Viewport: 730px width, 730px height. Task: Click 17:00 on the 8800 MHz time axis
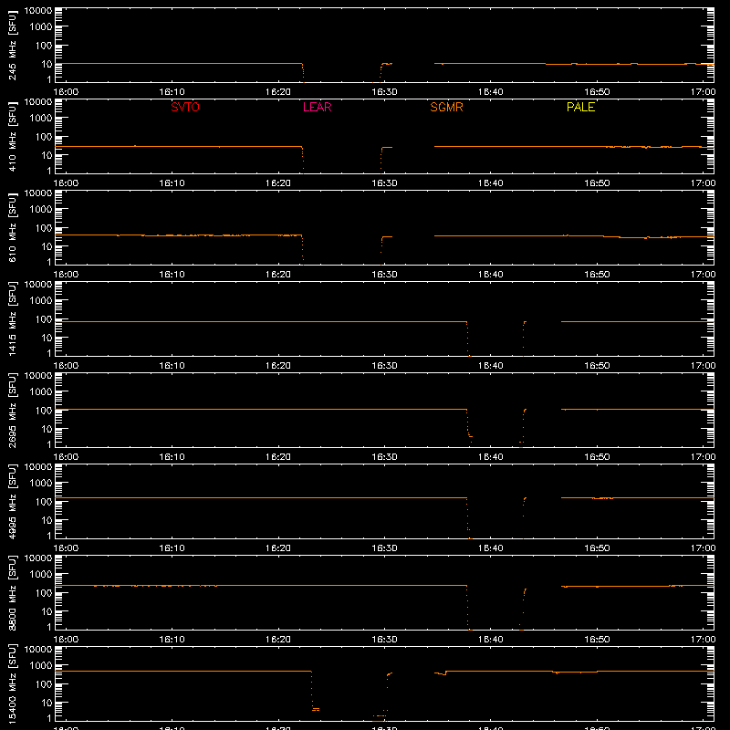pyautogui.click(x=703, y=640)
